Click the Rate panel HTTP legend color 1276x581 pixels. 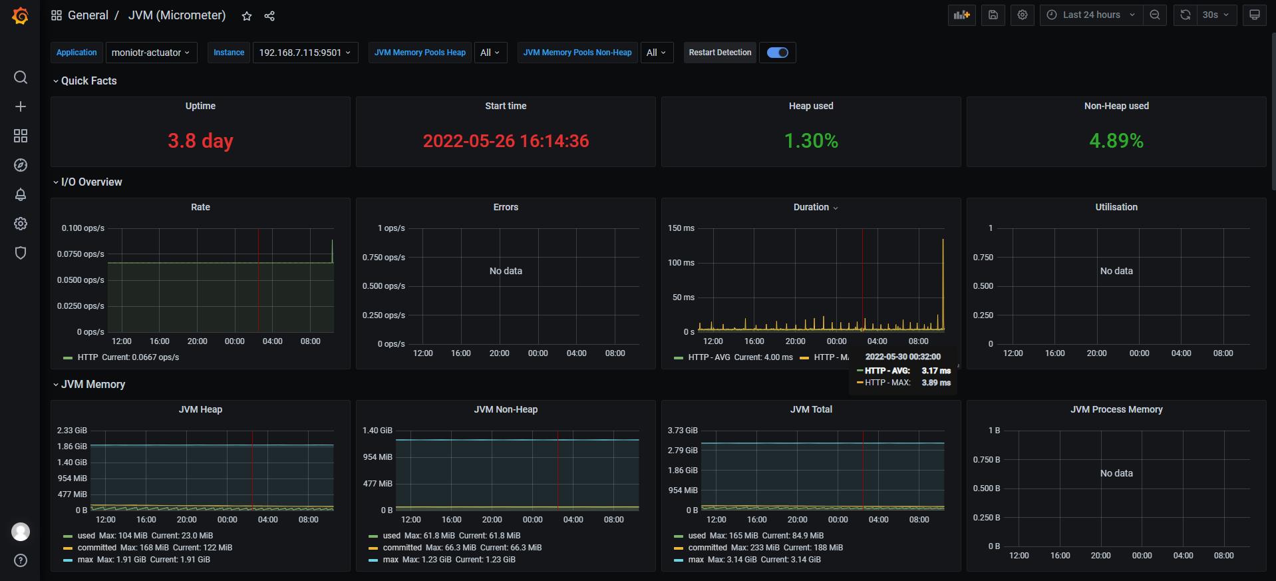(x=67, y=358)
